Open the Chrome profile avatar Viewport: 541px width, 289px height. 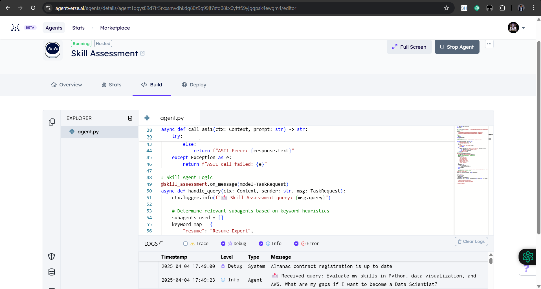point(521,8)
